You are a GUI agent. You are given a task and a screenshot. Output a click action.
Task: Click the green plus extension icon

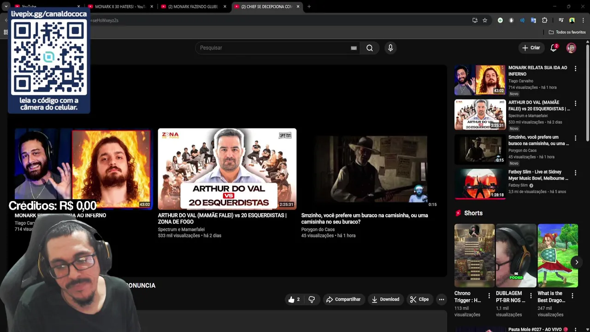[500, 20]
